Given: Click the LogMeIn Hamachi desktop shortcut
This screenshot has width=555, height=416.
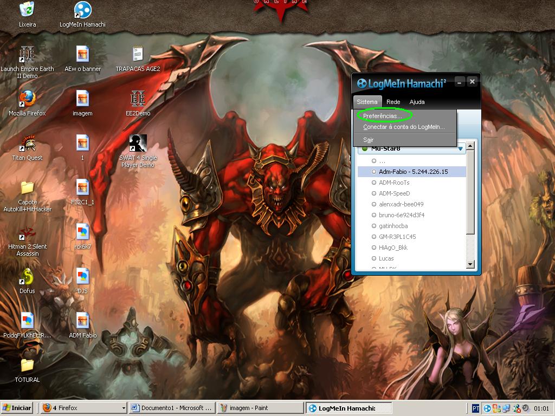Looking at the screenshot, I should 82,10.
